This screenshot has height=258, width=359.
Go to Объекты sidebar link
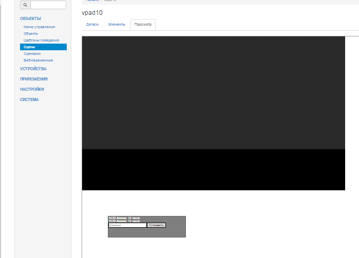(31, 34)
